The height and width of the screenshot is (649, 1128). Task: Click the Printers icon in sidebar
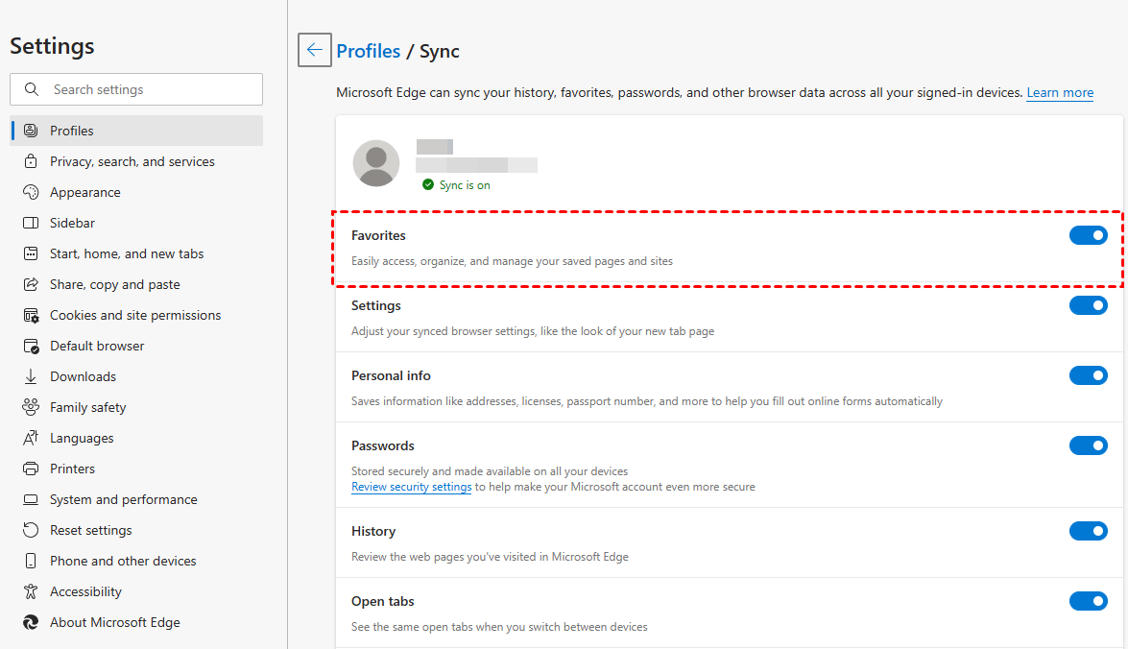(31, 469)
